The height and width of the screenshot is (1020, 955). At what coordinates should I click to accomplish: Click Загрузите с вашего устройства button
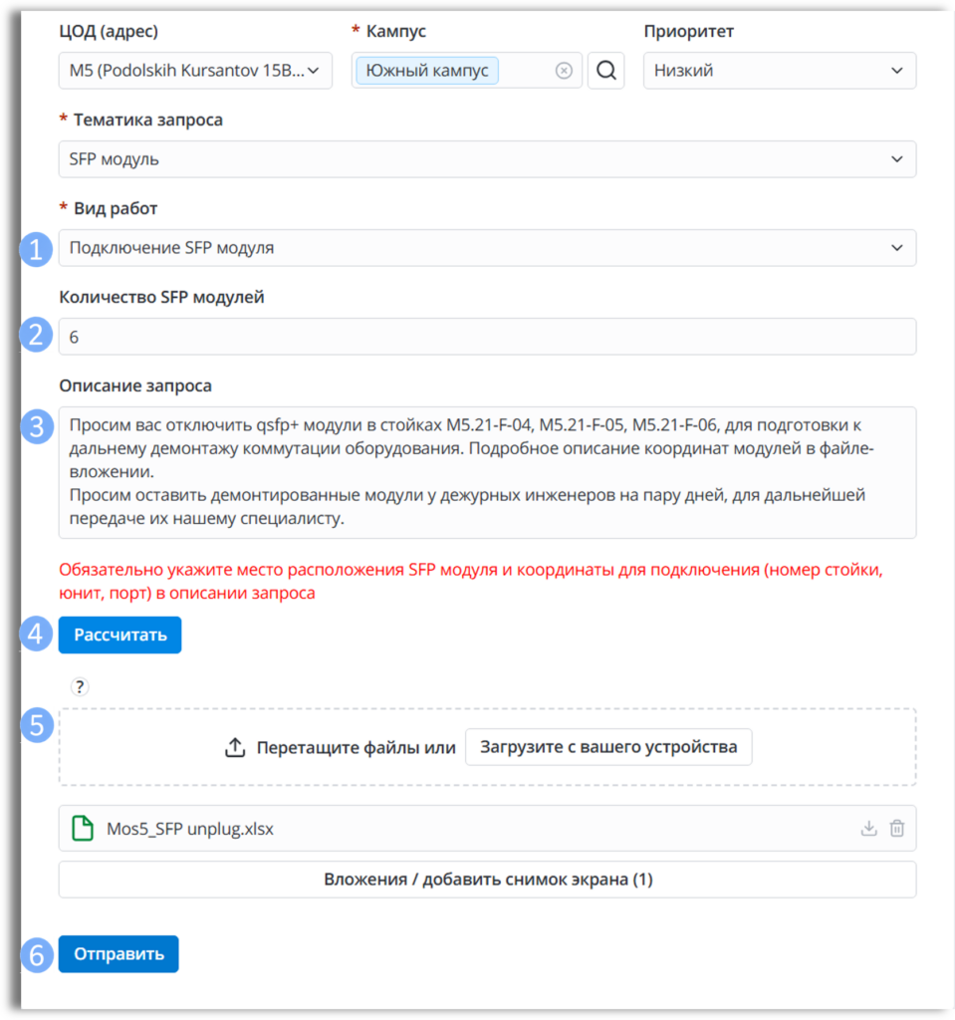tap(608, 747)
